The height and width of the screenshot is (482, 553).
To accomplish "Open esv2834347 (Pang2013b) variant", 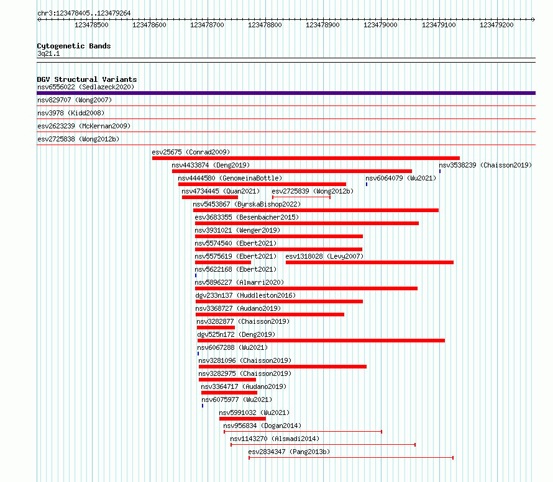I will [289, 452].
